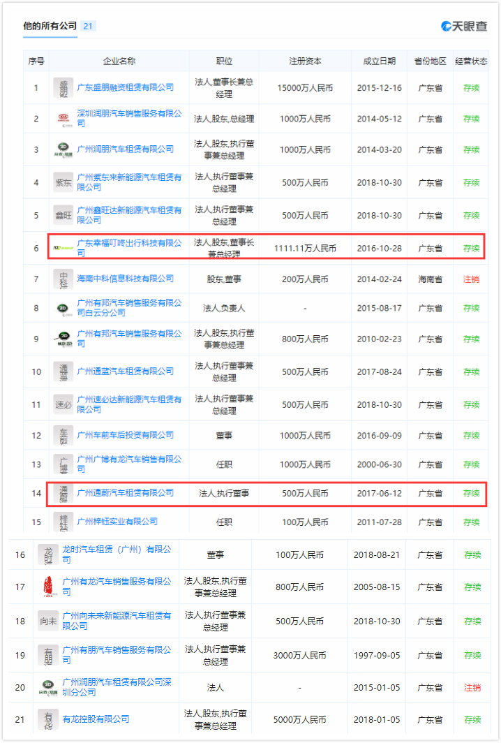Open 广东幸福叮咚出行科技有限公司 link
501x743 pixels.
click(129, 247)
